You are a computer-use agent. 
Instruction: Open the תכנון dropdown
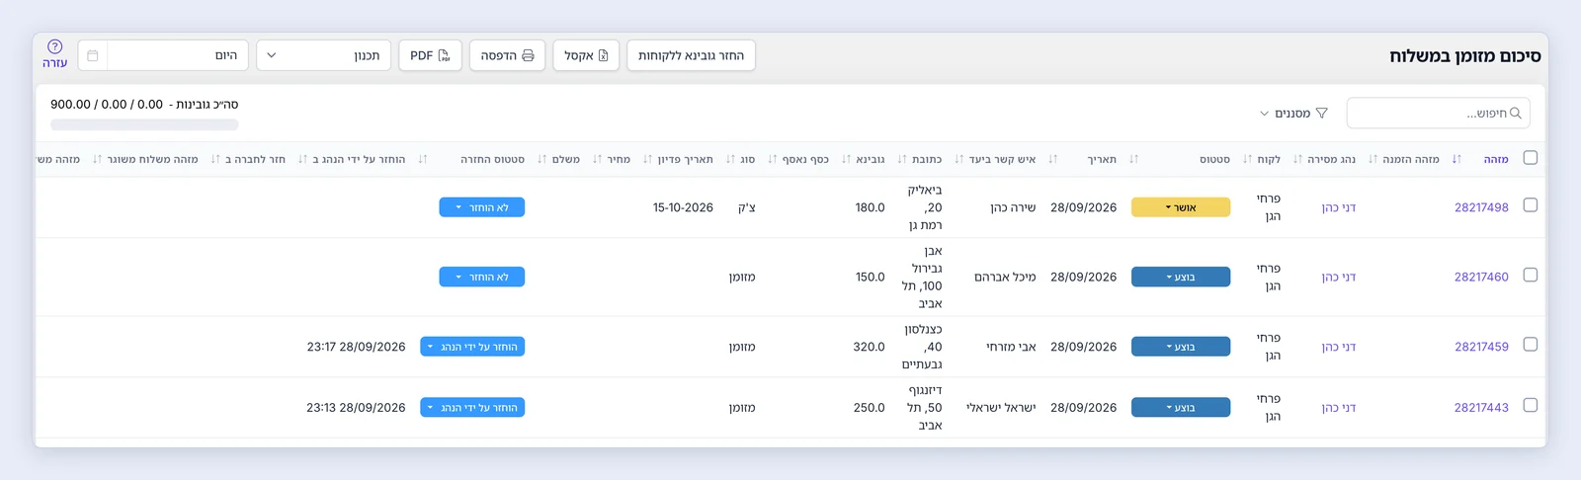324,55
